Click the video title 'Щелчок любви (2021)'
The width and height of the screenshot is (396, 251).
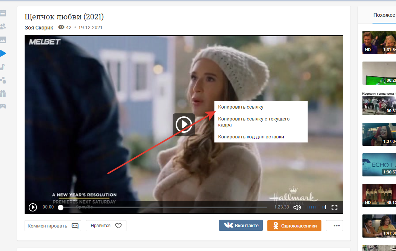coord(64,17)
